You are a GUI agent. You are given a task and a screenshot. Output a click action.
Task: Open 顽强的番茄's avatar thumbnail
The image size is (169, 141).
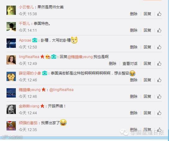point(11,126)
